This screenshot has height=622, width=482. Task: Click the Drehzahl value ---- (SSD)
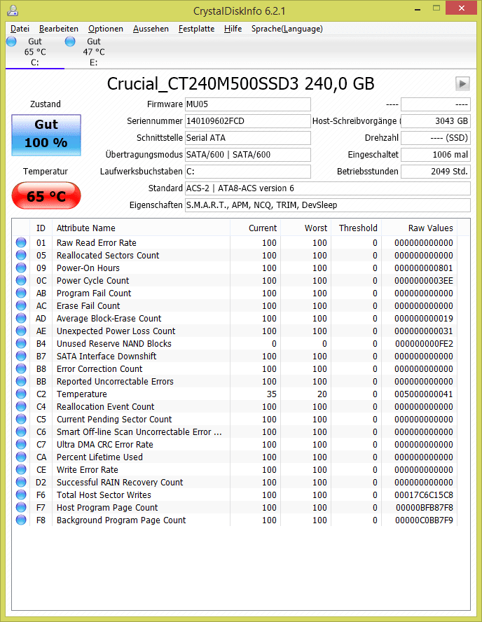point(436,138)
